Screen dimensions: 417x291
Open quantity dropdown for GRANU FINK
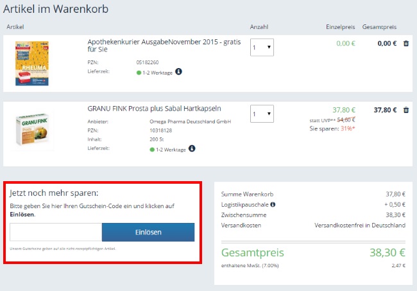pos(262,114)
